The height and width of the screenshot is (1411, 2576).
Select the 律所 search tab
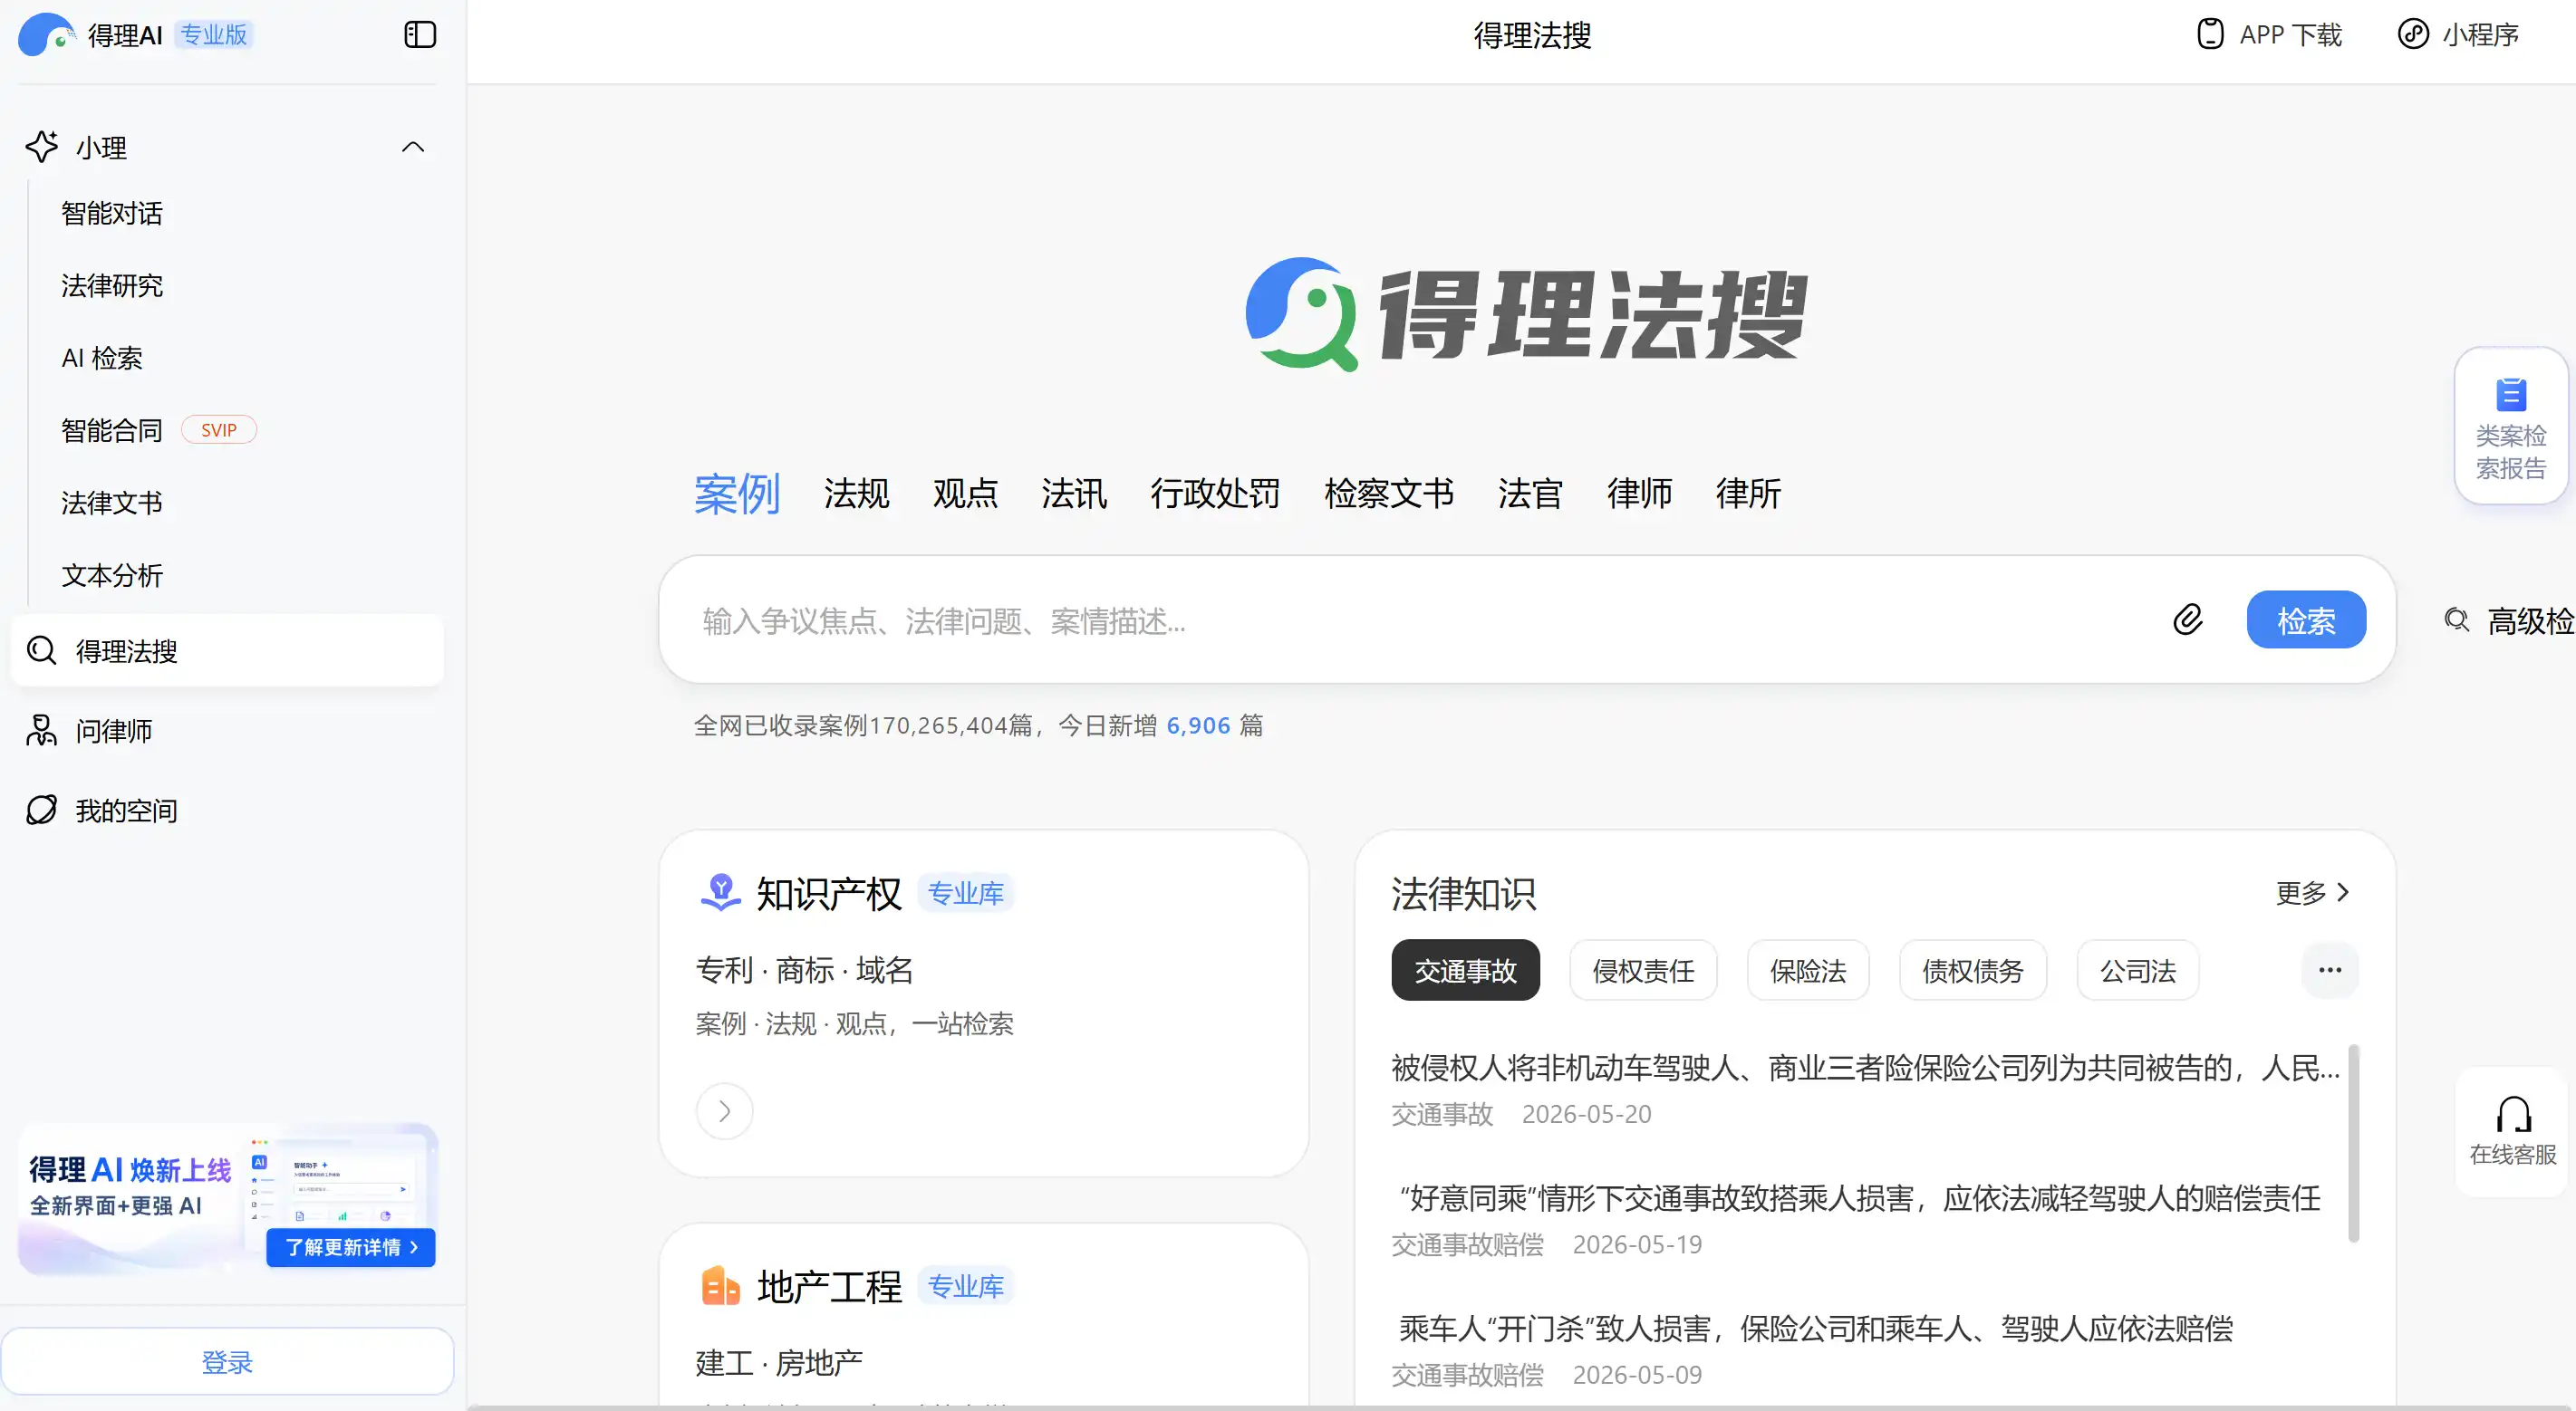1749,494
